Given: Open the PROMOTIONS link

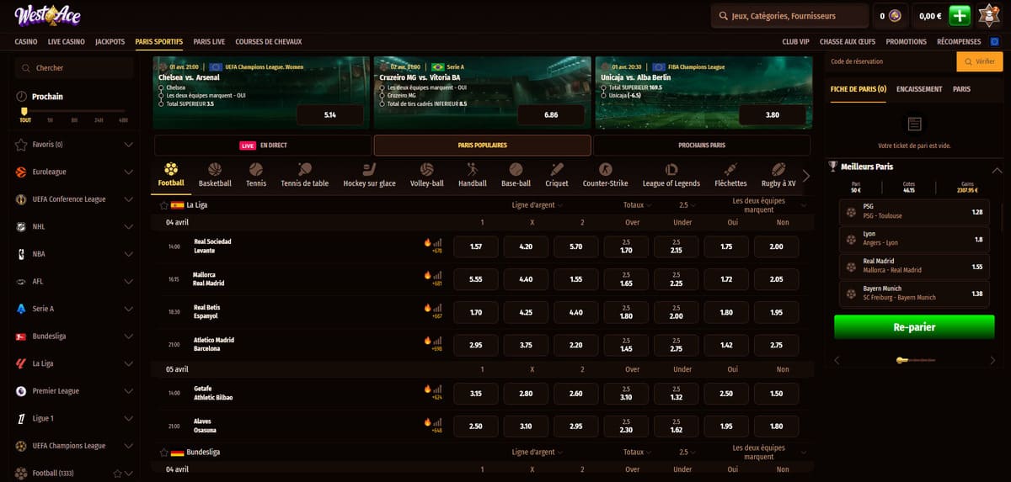Looking at the screenshot, I should click(907, 41).
